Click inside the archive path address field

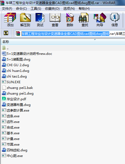tap(70, 34)
